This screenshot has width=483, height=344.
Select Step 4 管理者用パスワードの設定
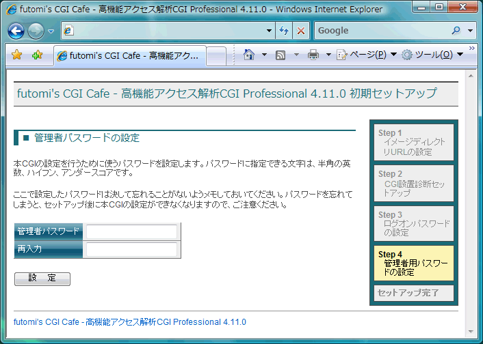414,263
